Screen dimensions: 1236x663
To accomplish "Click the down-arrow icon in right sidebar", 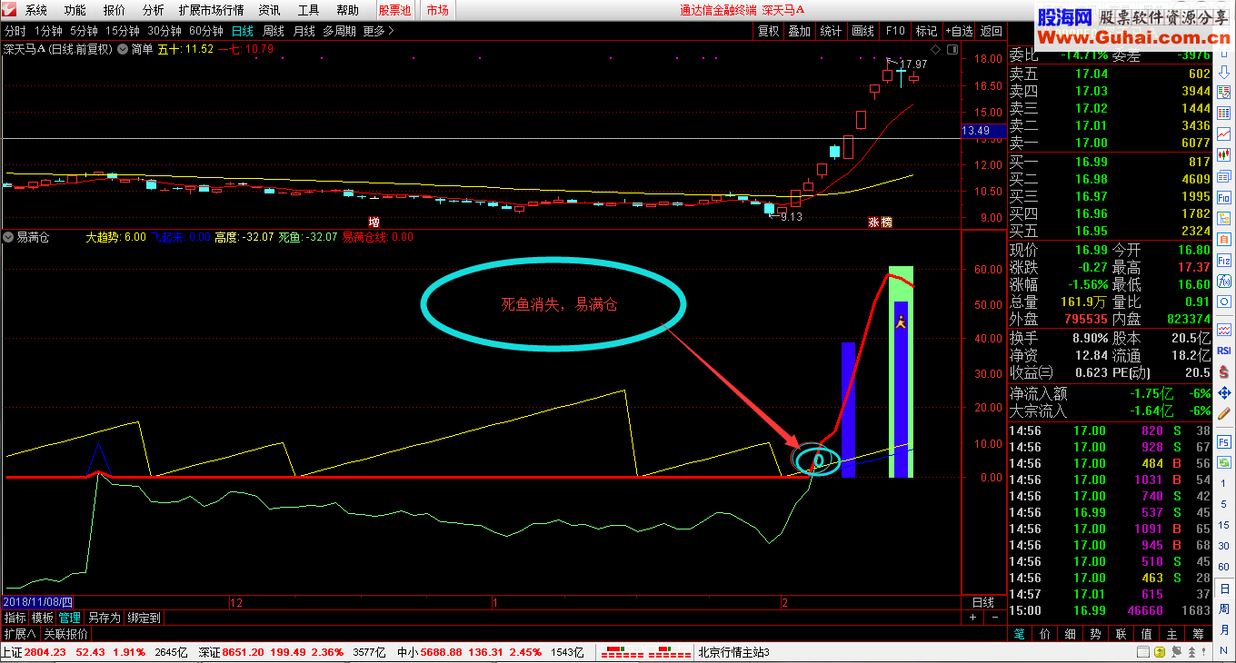I will [x=1224, y=73].
